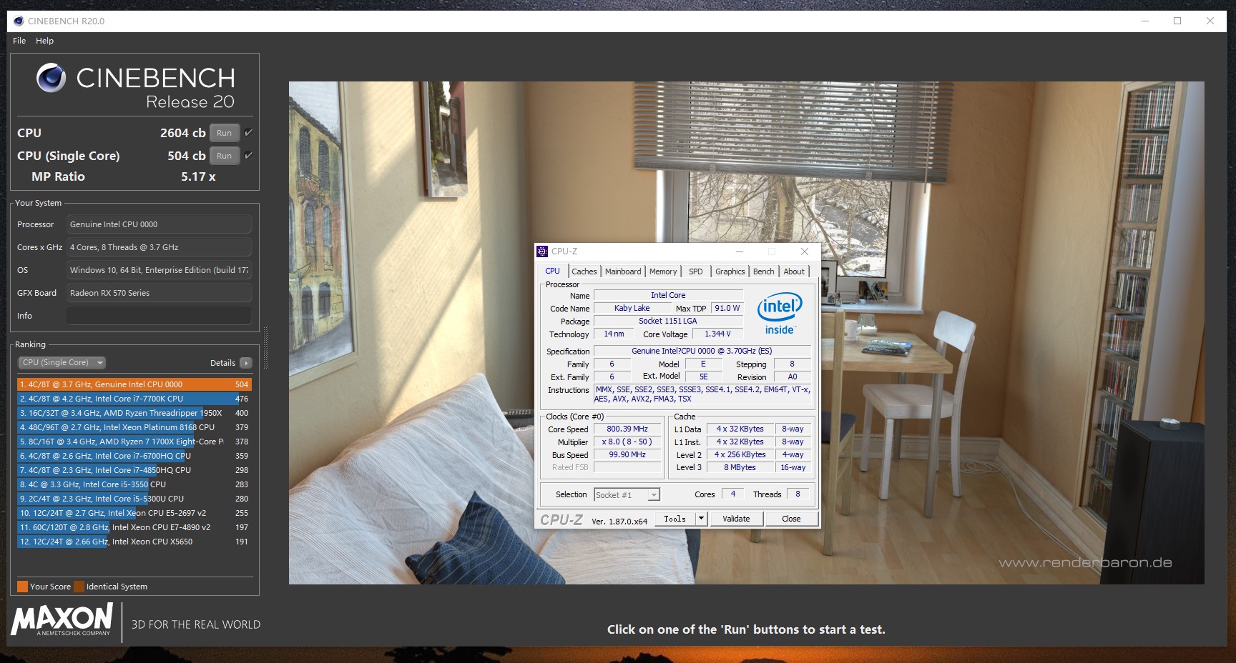Image resolution: width=1236 pixels, height=663 pixels.
Task: Select ranking row 12 Xeon X5650
Action: pos(134,542)
